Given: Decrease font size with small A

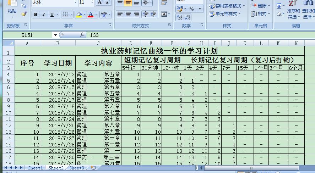Looking at the screenshot, I should pyautogui.click(x=107, y=2).
